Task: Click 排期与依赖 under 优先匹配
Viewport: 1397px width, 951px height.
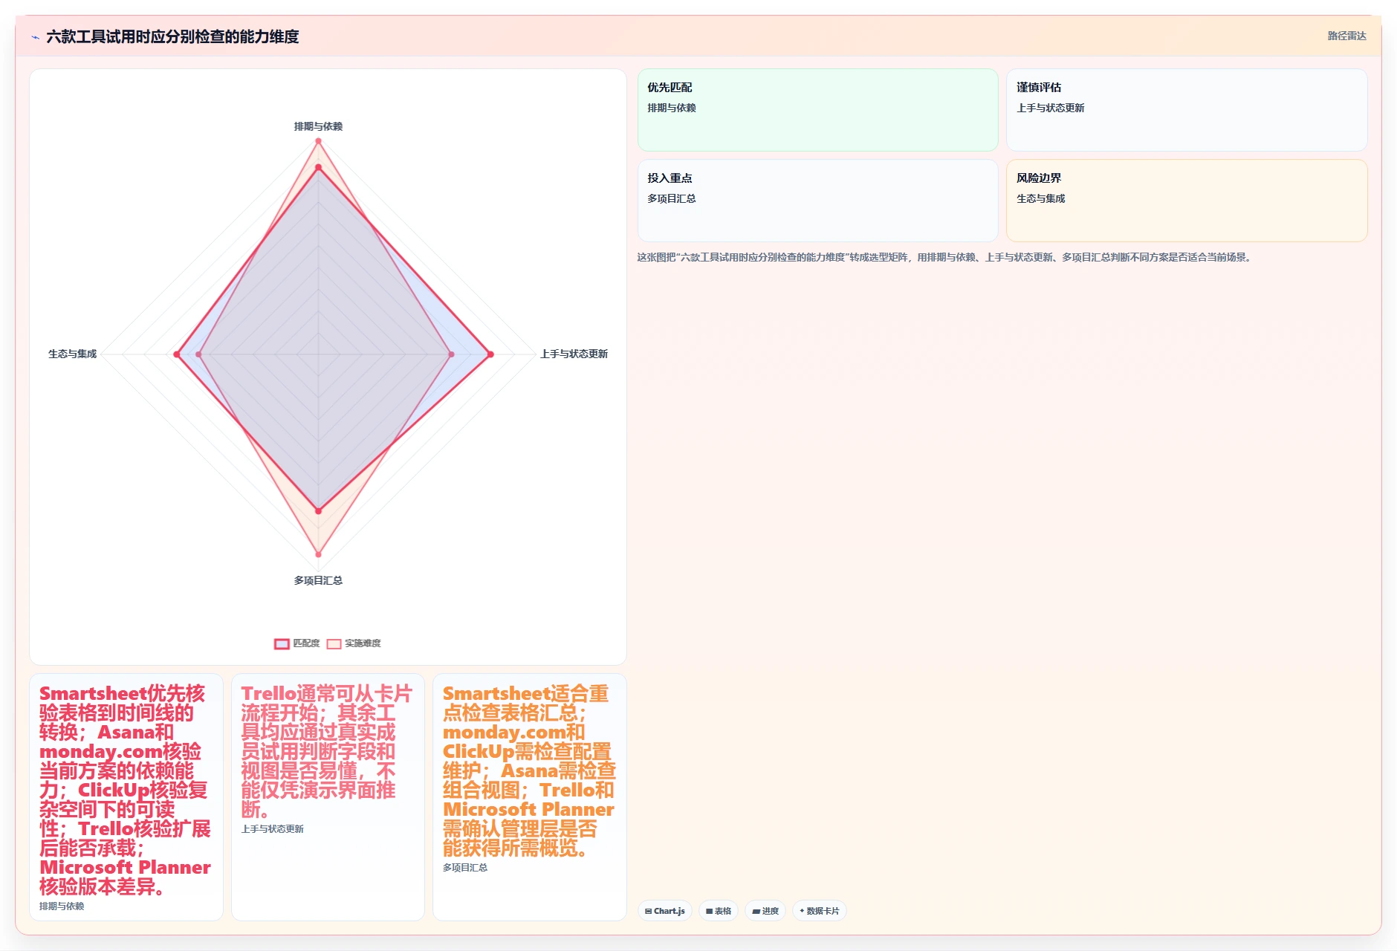Action: (672, 108)
